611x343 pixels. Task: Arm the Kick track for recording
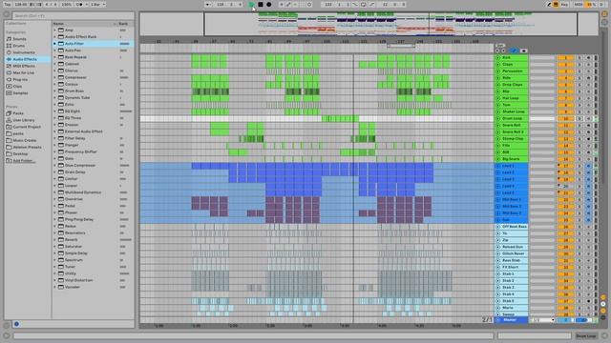[x=588, y=57]
